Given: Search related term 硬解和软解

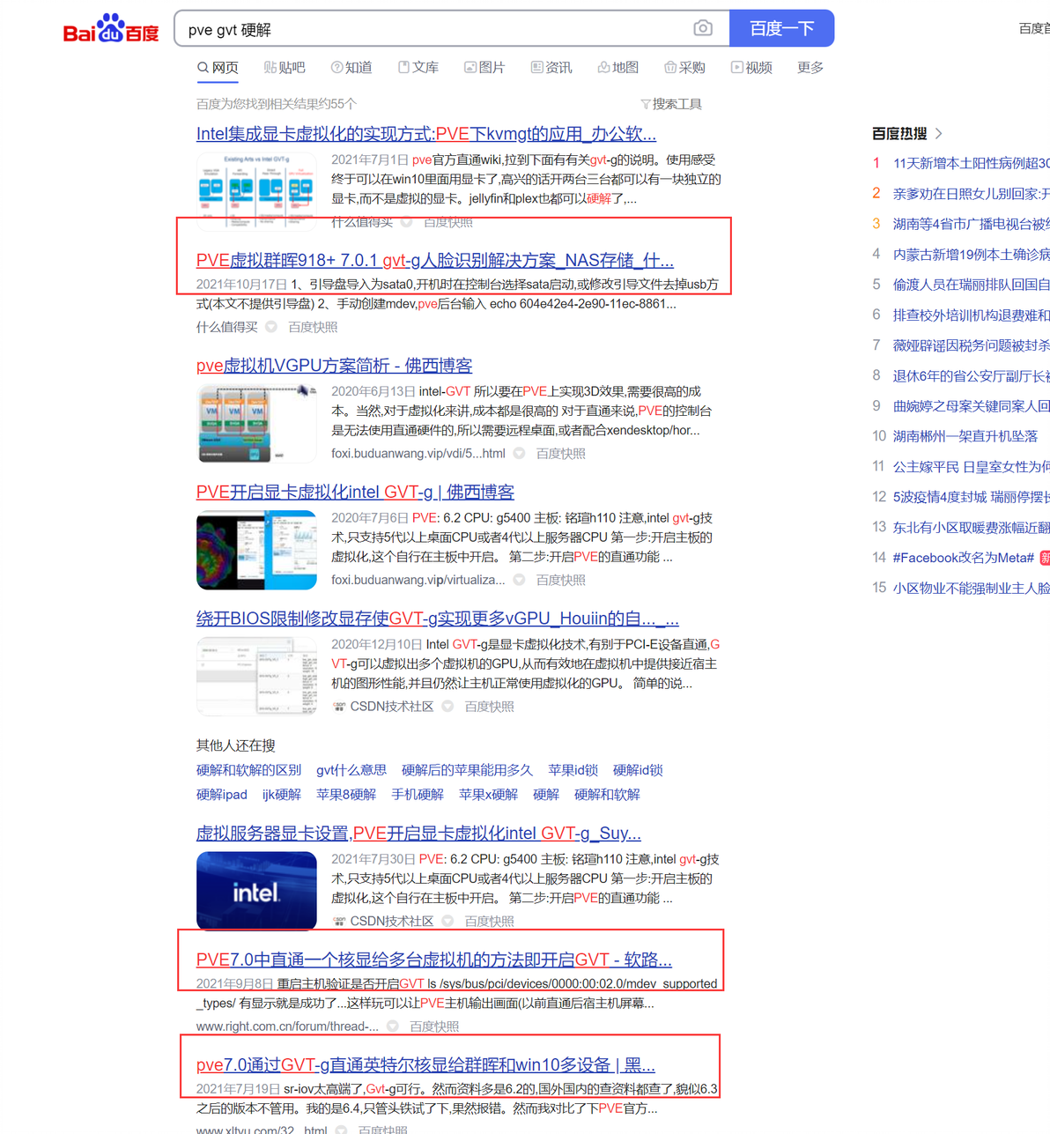Looking at the screenshot, I should [607, 795].
